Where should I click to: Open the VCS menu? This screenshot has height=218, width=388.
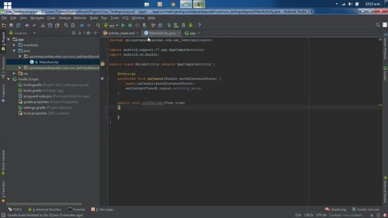(125, 18)
